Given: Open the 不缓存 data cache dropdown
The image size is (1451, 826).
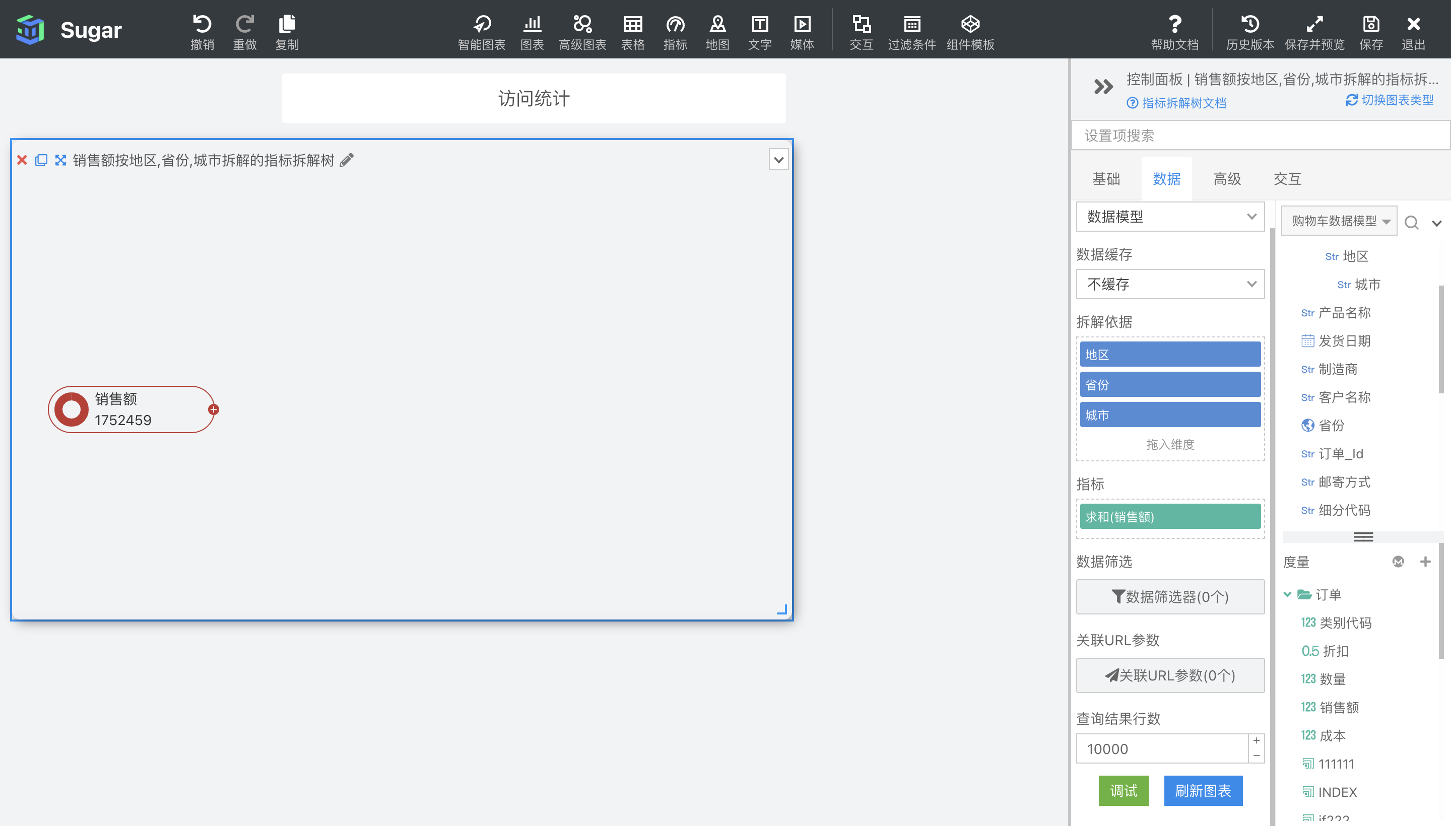Looking at the screenshot, I should pos(1170,284).
